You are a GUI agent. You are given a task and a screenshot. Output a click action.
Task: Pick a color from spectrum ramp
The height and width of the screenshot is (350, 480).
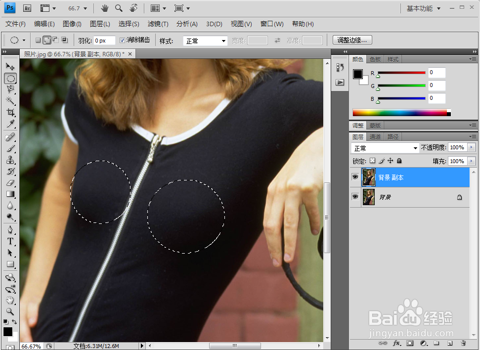[401, 113]
